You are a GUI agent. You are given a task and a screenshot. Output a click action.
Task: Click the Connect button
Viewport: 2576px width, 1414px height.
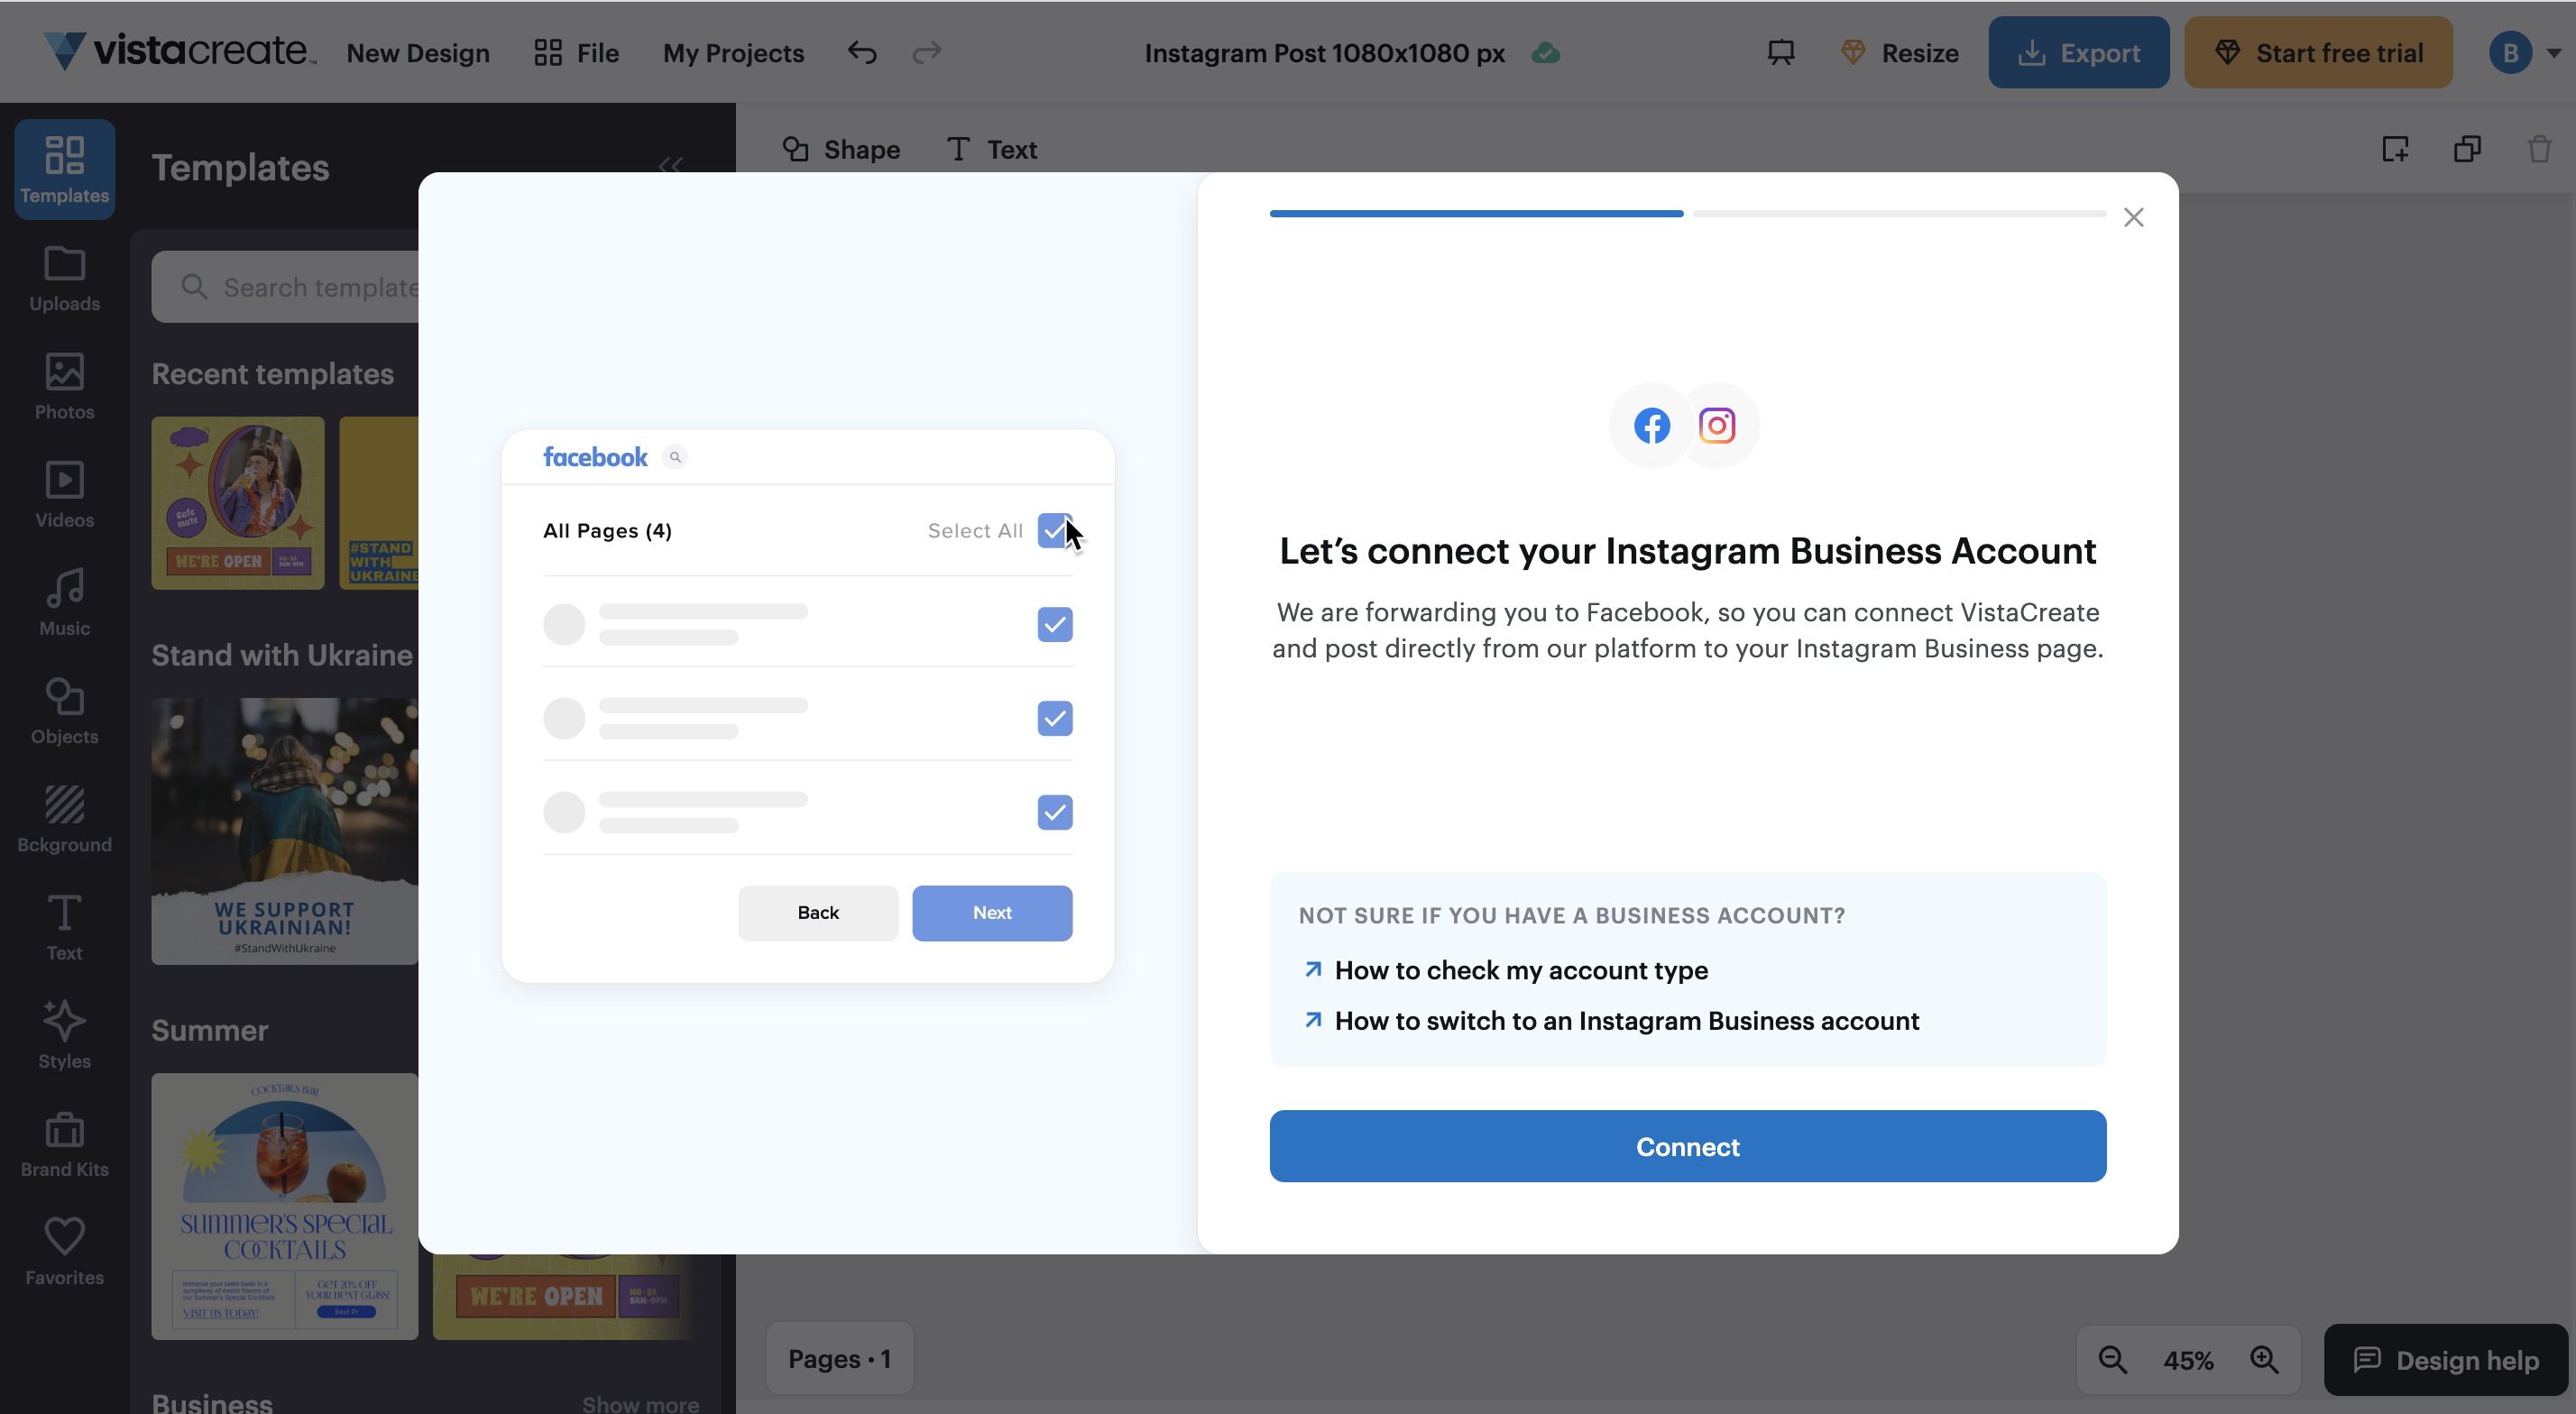click(1687, 1146)
